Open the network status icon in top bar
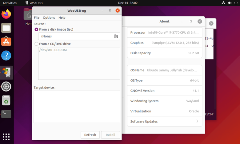The height and width of the screenshot is (144, 240). [x=223, y=3]
